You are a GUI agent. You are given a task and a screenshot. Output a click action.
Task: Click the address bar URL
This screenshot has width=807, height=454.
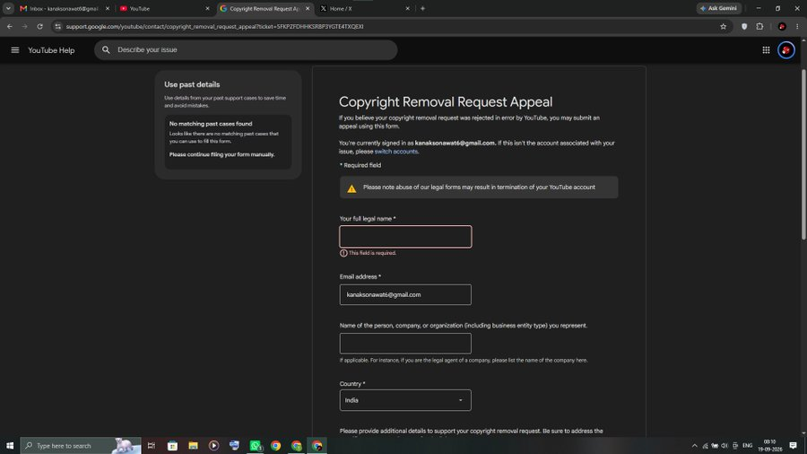(214, 26)
